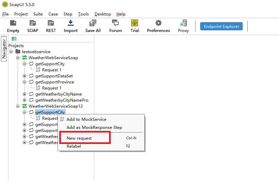Expand the getWeatherbyCityName operation
Image resolution: width=279 pixels, height=180 pixels.
coord(25,94)
